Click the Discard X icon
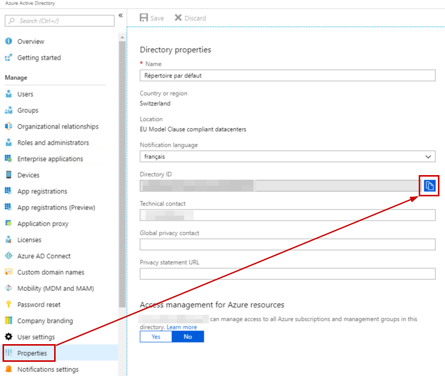The width and height of the screenshot is (445, 376). click(178, 18)
